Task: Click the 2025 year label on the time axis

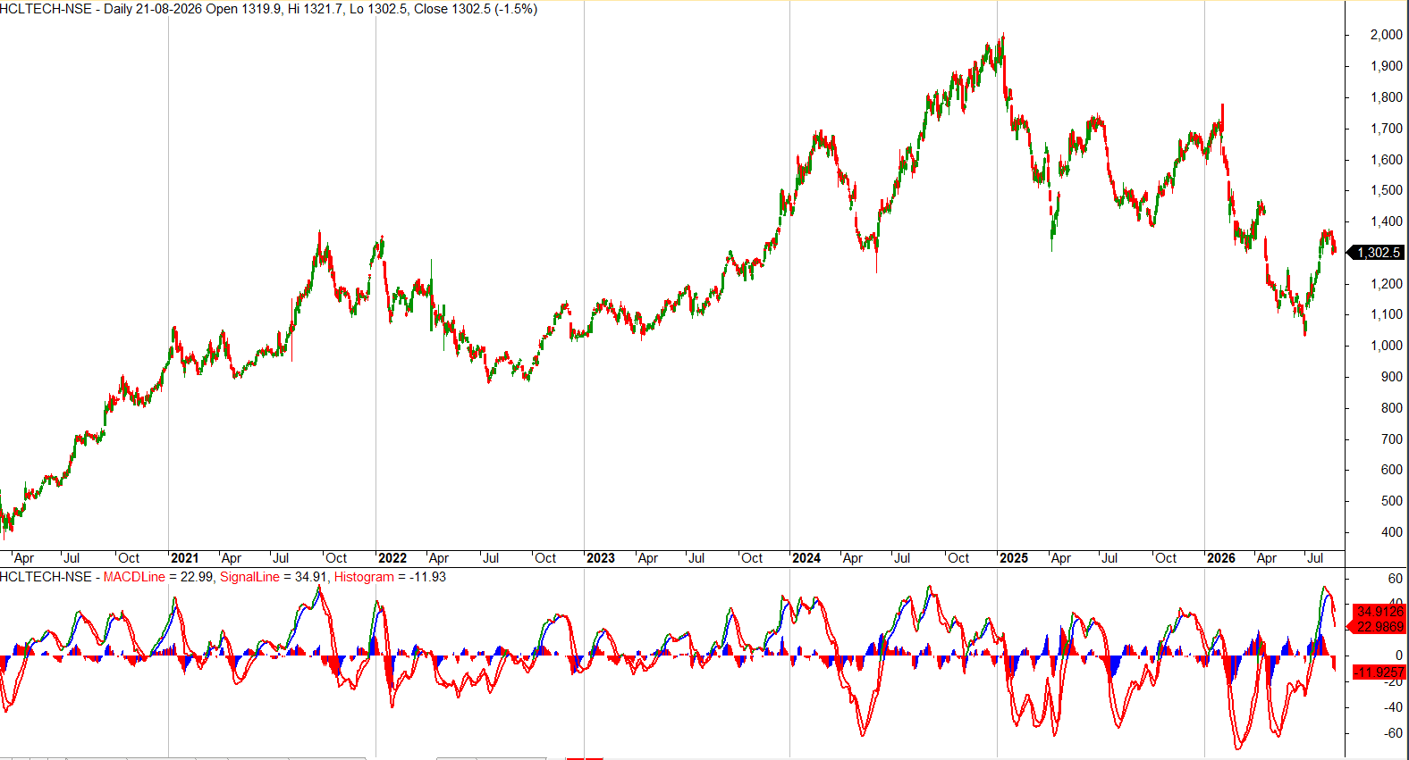Action: click(1014, 558)
